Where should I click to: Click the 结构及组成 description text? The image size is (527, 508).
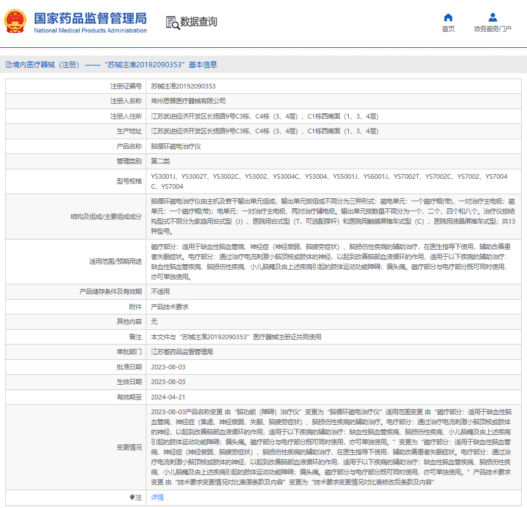333,217
